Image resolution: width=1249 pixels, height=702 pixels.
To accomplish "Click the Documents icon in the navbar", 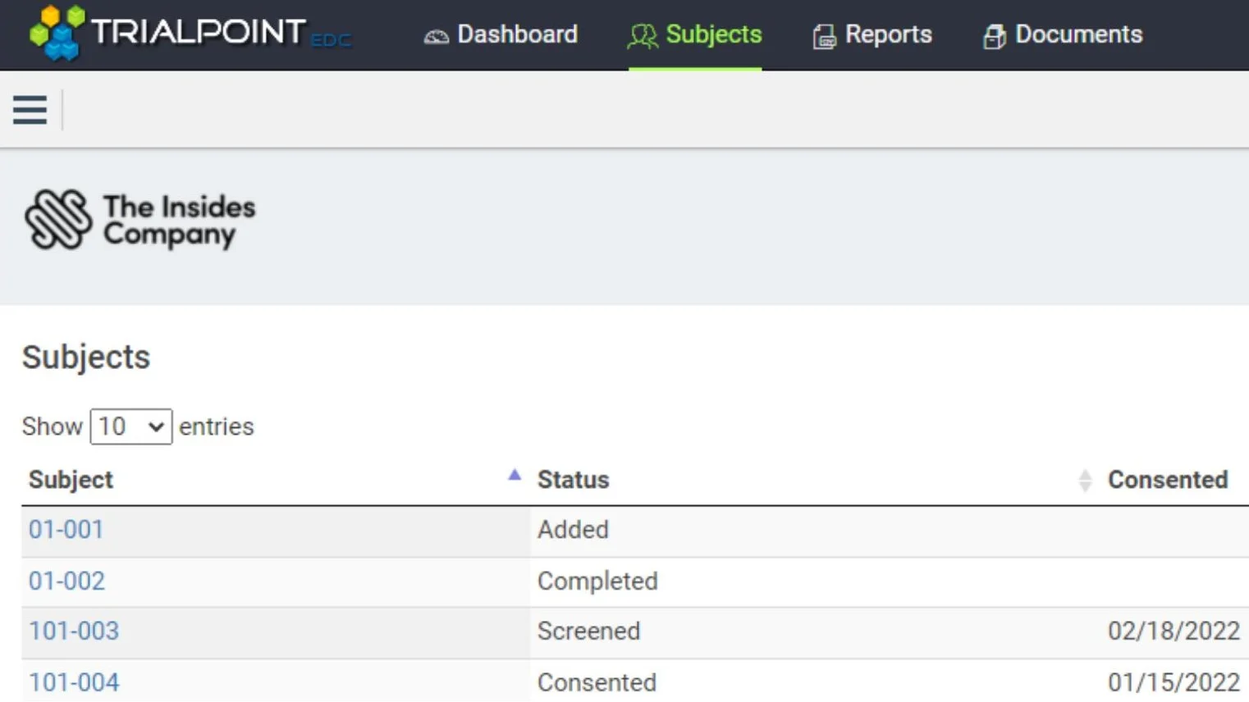I will (x=995, y=35).
